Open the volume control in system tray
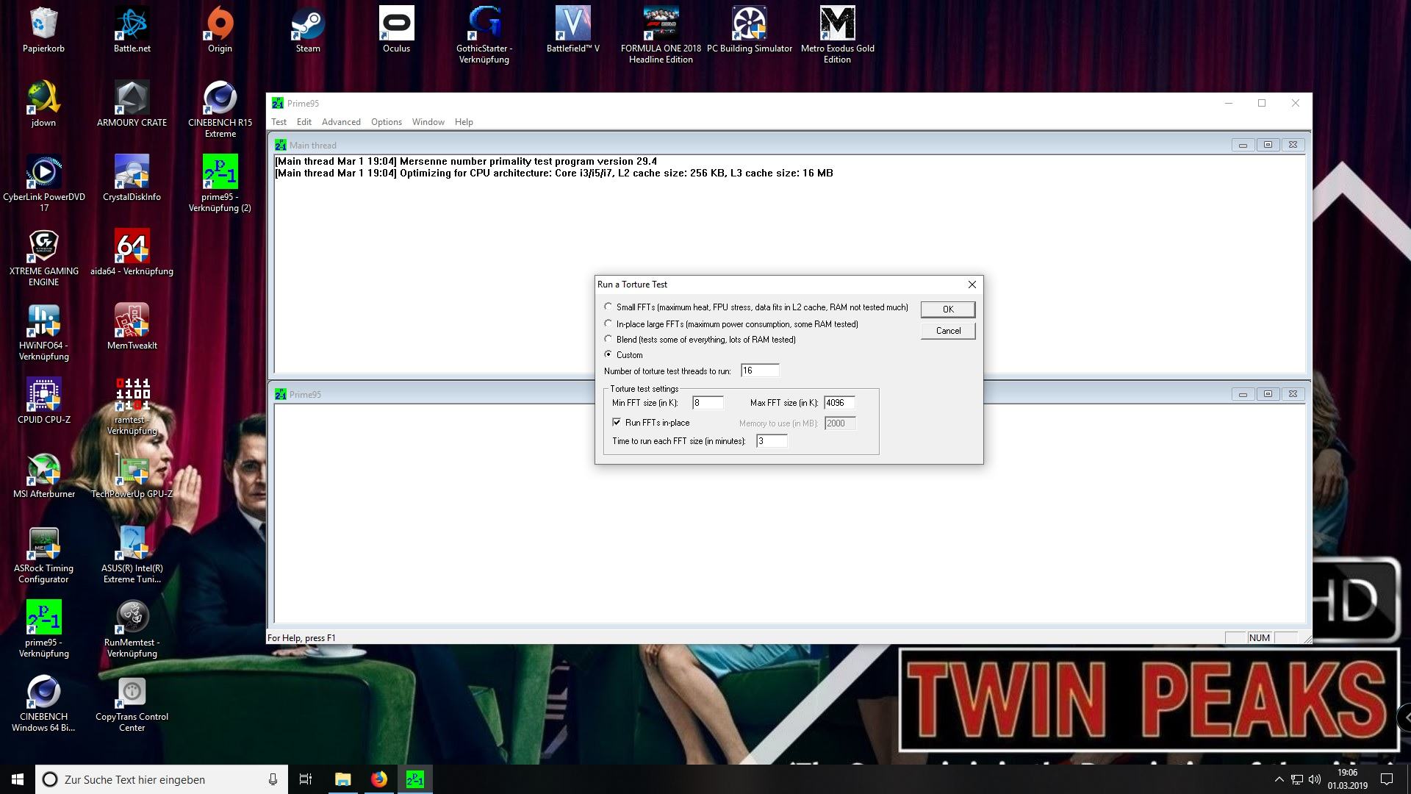Image resolution: width=1411 pixels, height=794 pixels. 1315,779
